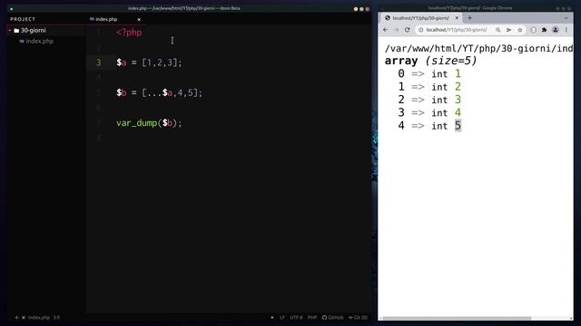Image resolution: width=581 pixels, height=326 pixels.
Task: Open the Chrome tab search dropdown
Action: (x=566, y=18)
